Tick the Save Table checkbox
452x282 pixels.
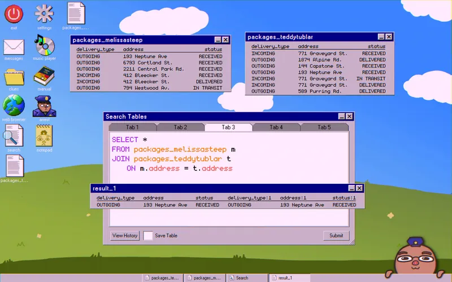148,236
